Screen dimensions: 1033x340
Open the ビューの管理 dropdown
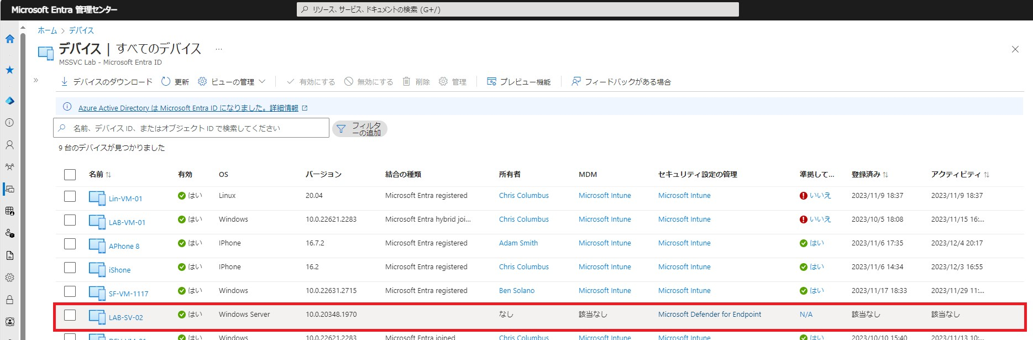(x=232, y=82)
